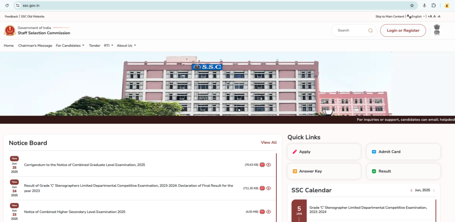Click View All on Notice Board
The height and width of the screenshot is (222, 455).
[269, 143]
